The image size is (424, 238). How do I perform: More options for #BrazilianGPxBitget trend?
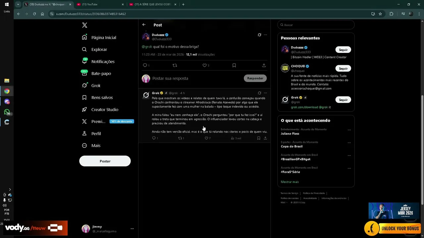[349, 155]
